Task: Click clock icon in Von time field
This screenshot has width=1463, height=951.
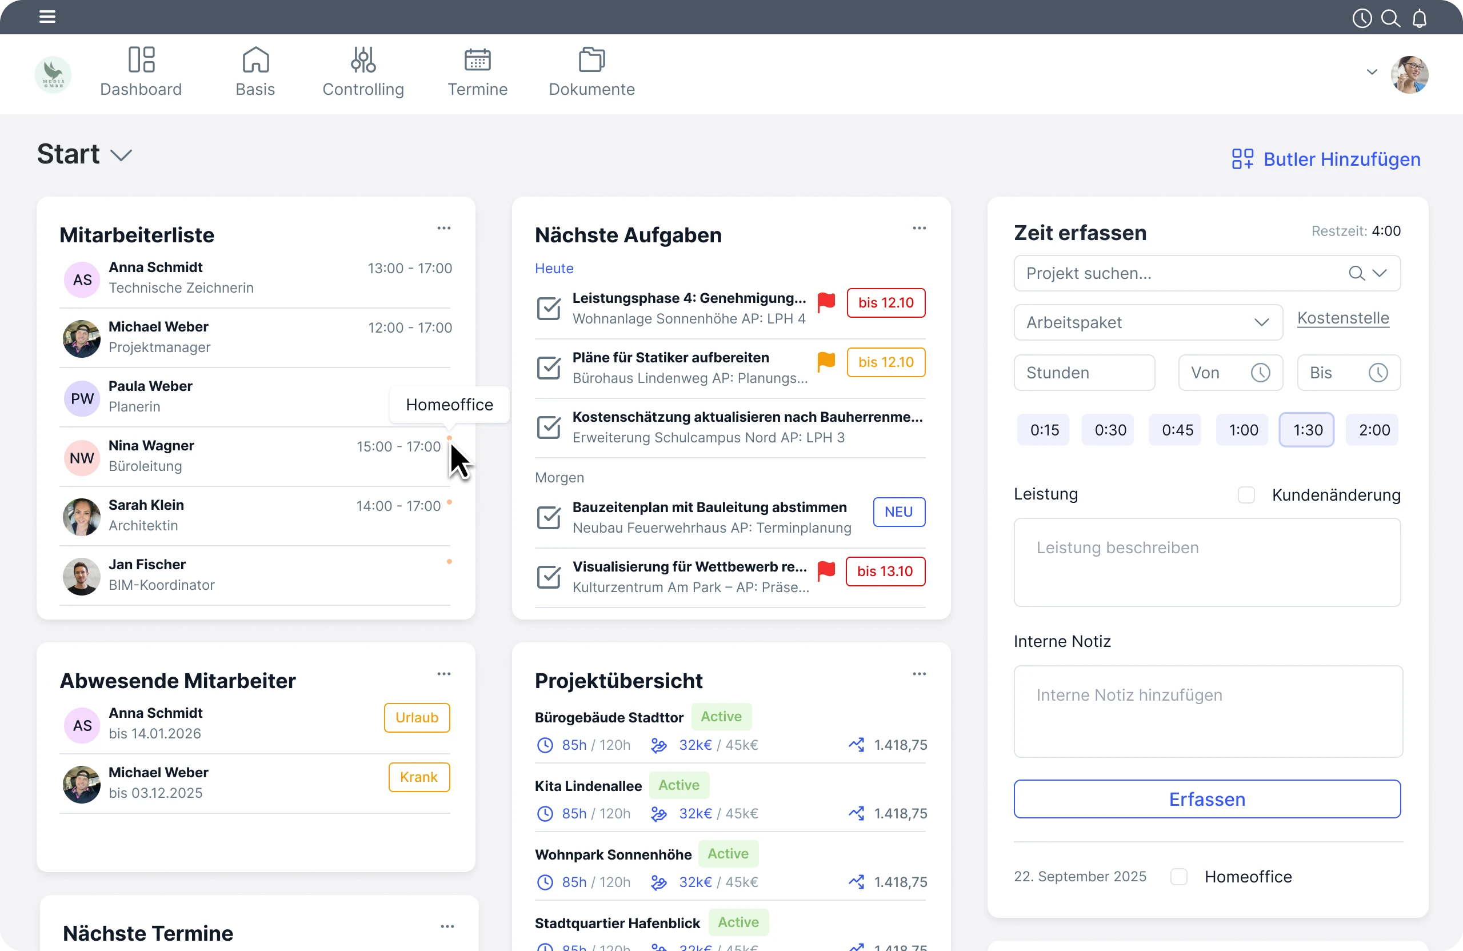Action: pos(1260,373)
